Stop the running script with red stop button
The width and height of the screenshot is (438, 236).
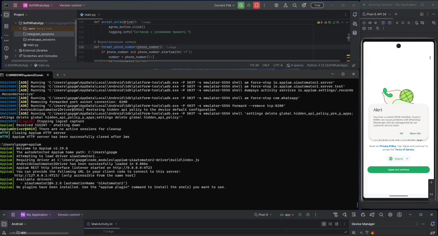256,5
